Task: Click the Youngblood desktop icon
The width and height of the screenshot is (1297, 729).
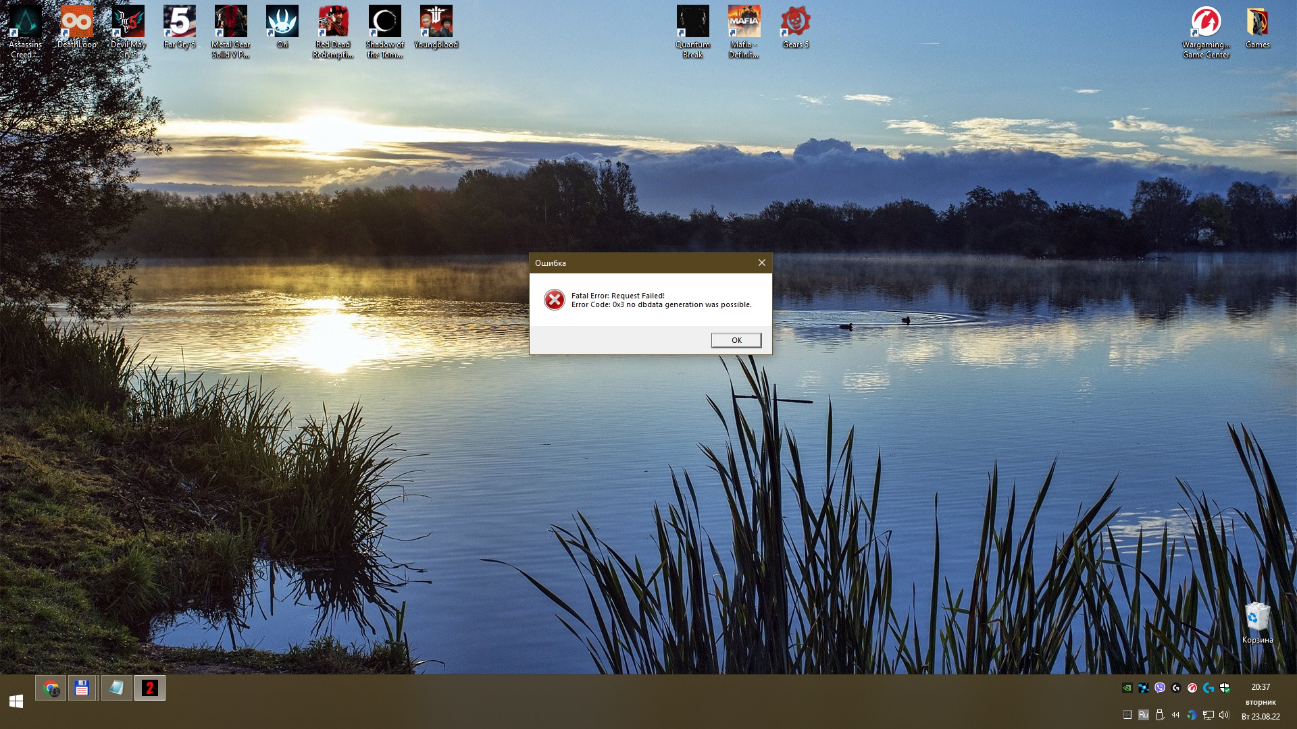Action: click(x=436, y=27)
